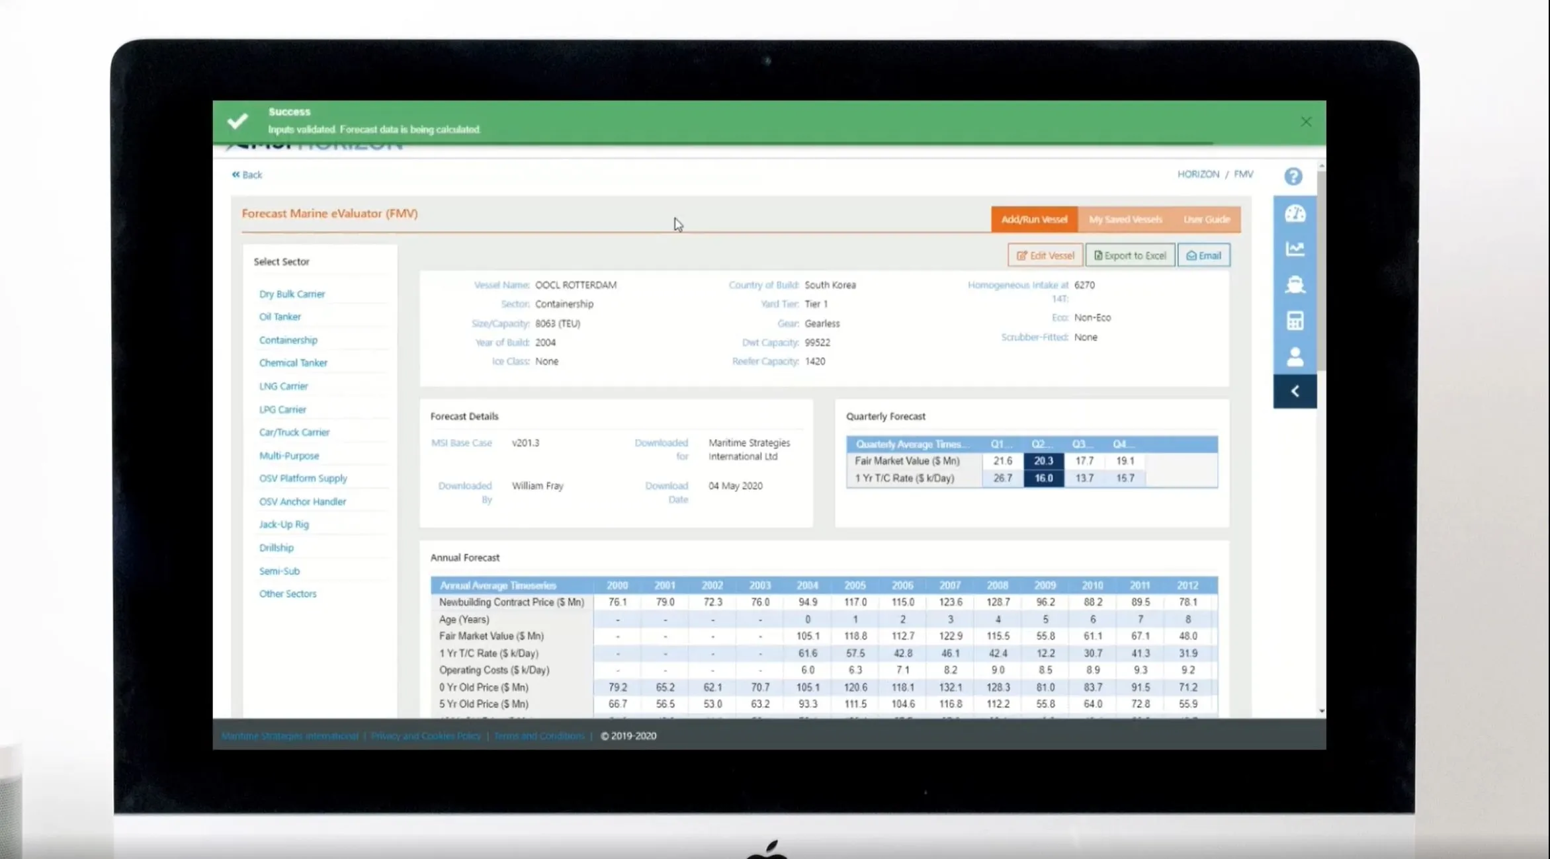Click the 5 Yr Old Price row label
The image size is (1550, 859).
(x=484, y=704)
